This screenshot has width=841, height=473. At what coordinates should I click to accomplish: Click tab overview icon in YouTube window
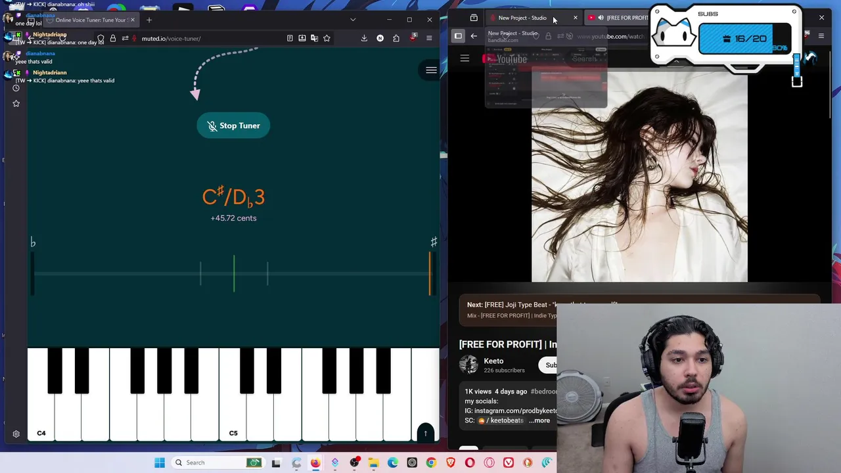[474, 18]
